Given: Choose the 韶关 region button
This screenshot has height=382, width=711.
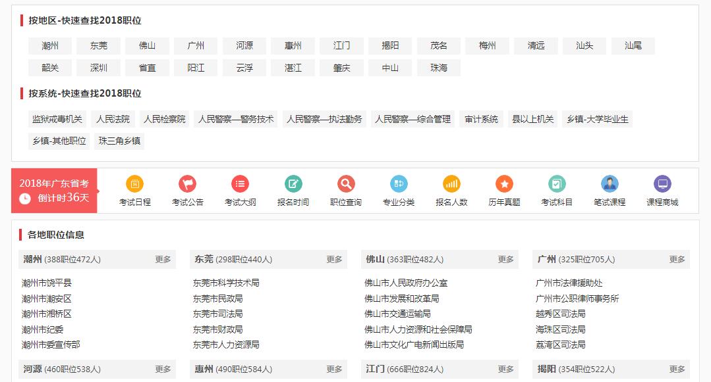Looking at the screenshot, I should click(50, 68).
